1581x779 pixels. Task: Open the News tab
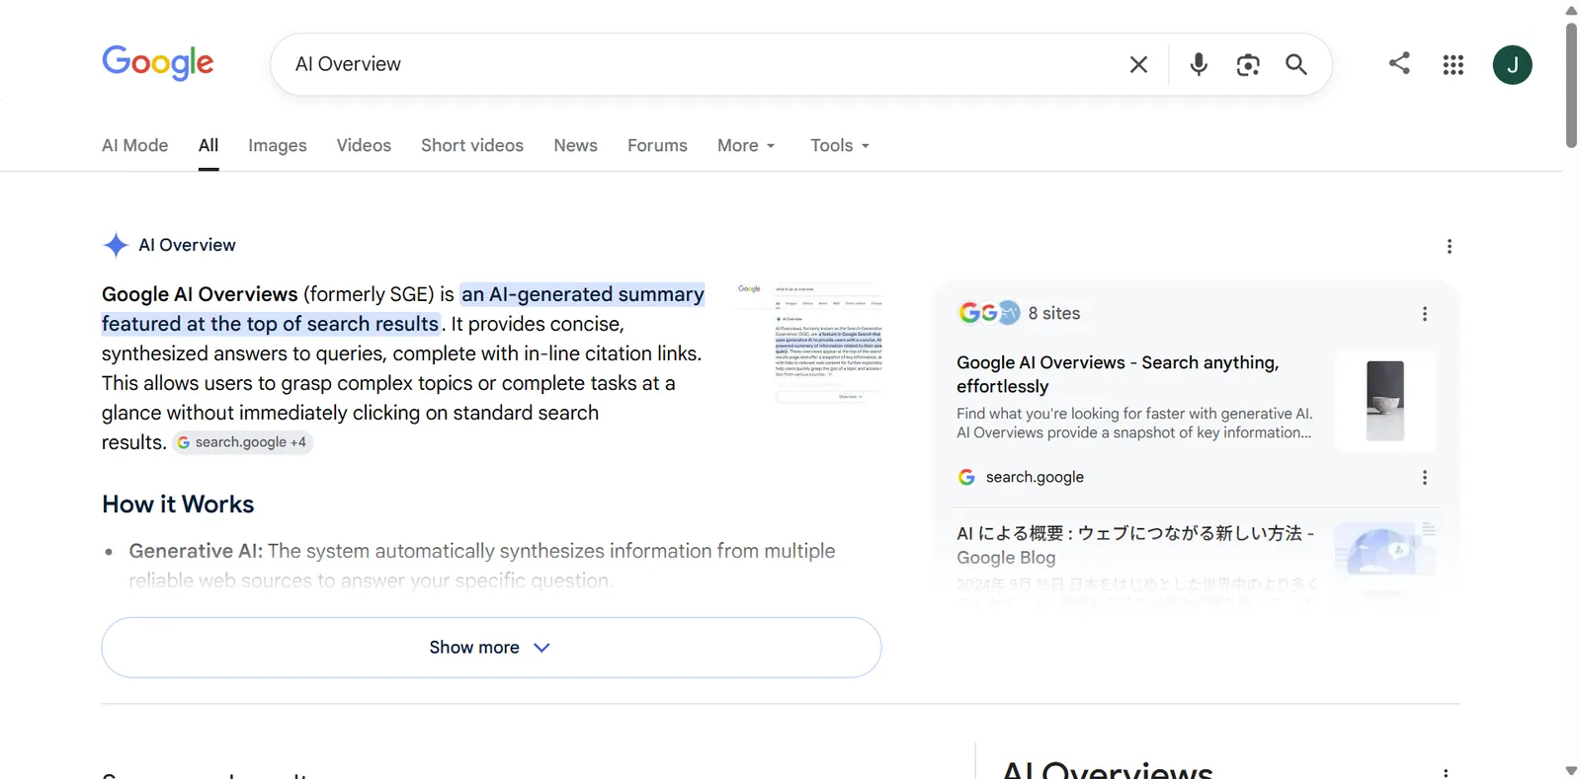pos(575,145)
